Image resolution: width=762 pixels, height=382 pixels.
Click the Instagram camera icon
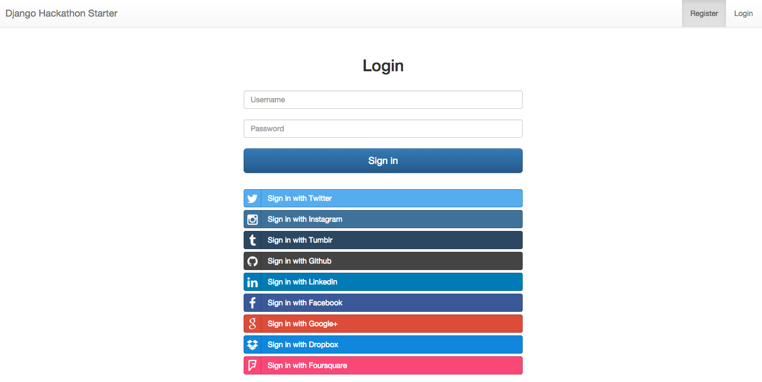tap(252, 219)
